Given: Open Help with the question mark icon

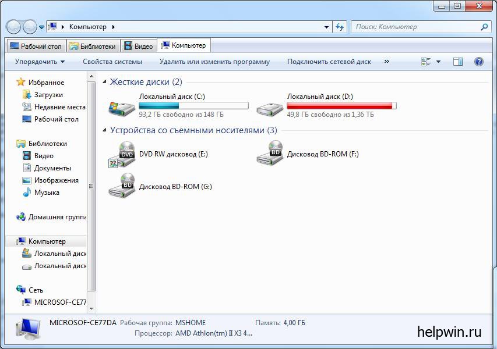Looking at the screenshot, I should coord(479,62).
